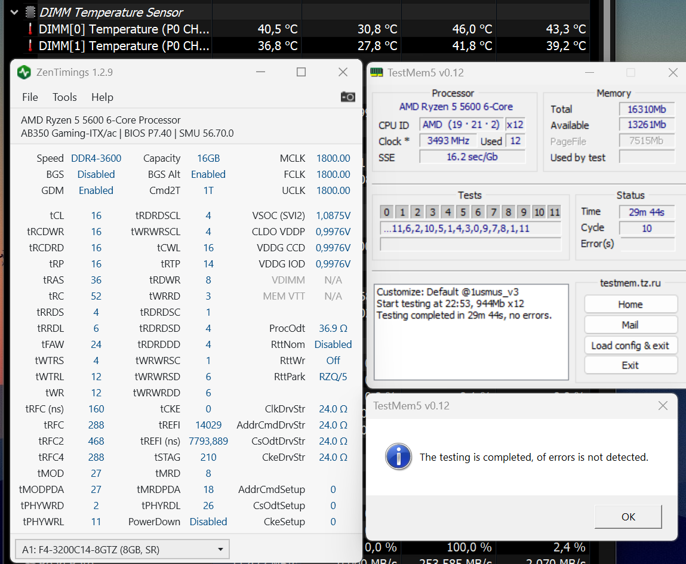Click the VSOC (SVI2) value 1,0875V
Viewport: 686px width, 564px height.
click(333, 215)
